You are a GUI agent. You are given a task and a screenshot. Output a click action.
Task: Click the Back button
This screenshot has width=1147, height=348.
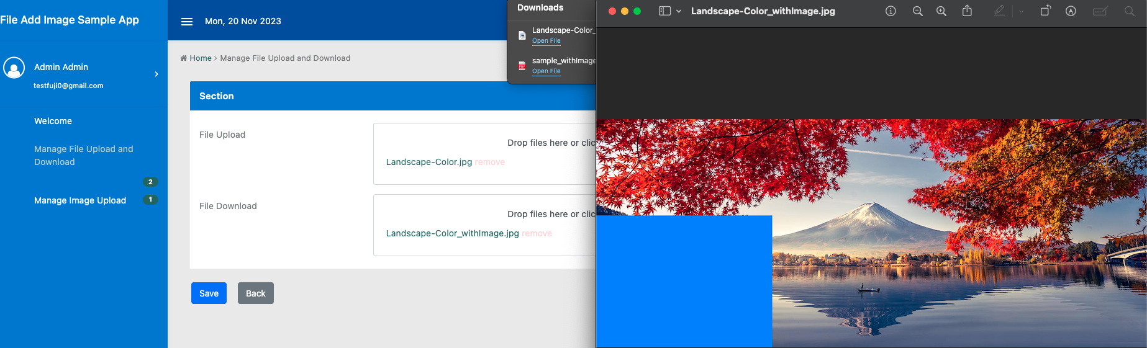tap(256, 293)
